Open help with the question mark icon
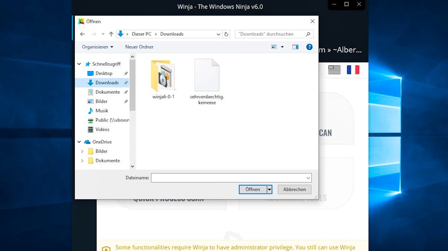Image resolution: width=448 pixels, height=251 pixels. tap(309, 47)
